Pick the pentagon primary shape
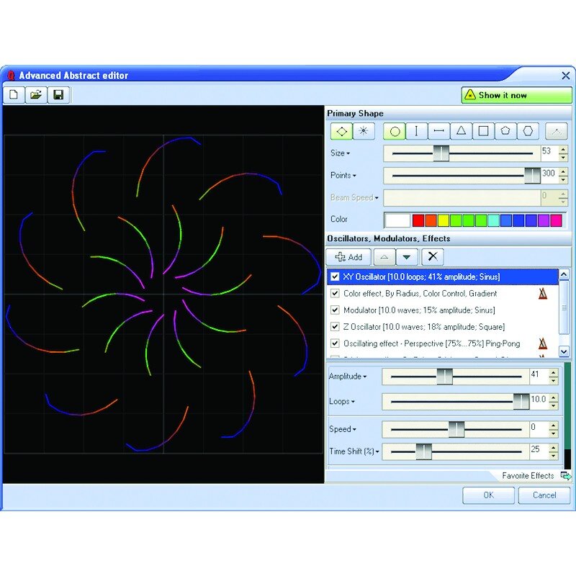The height and width of the screenshot is (576, 576). [x=505, y=131]
